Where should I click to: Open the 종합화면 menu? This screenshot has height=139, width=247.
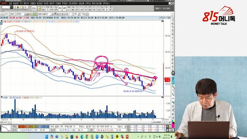pyautogui.click(x=16, y=3)
